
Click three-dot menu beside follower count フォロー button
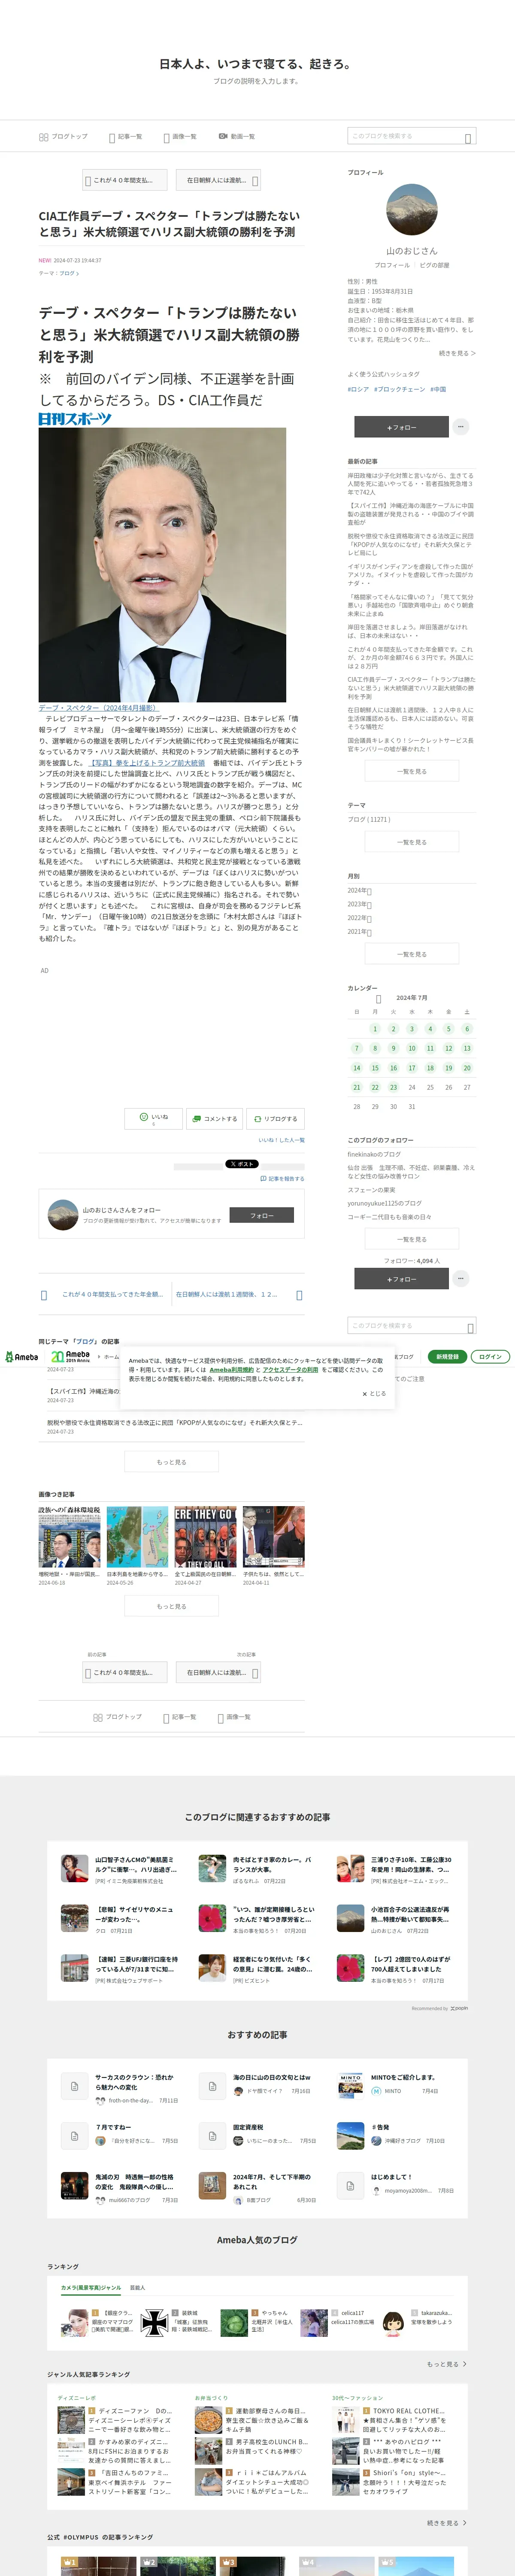461,1278
